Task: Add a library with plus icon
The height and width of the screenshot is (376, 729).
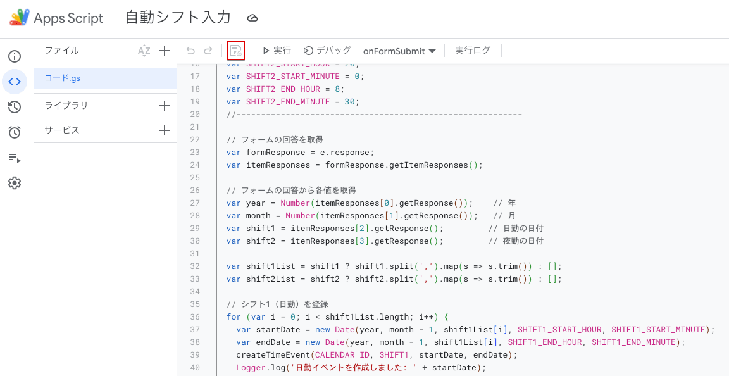Action: (165, 106)
